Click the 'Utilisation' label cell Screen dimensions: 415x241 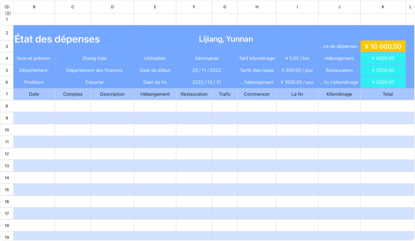coord(155,58)
